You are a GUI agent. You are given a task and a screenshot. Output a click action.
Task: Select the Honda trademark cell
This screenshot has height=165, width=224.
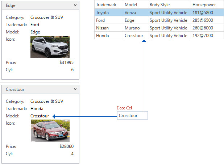click(109, 35)
